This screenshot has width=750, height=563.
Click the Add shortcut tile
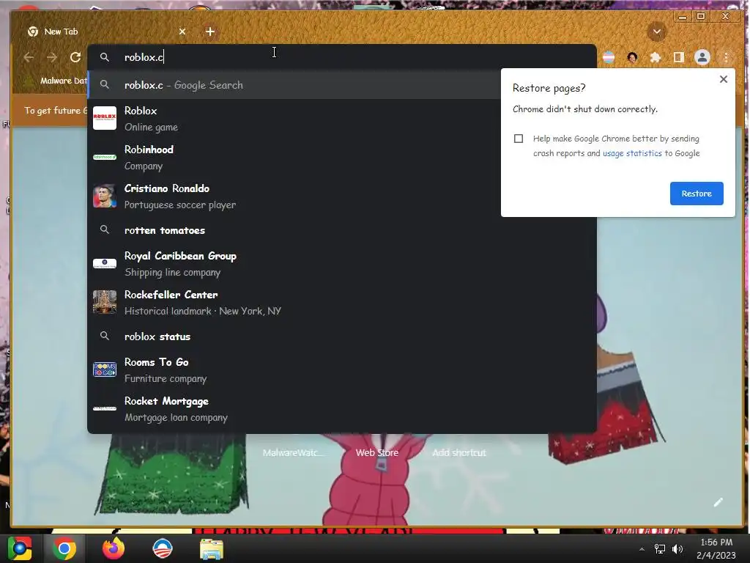[x=458, y=452]
